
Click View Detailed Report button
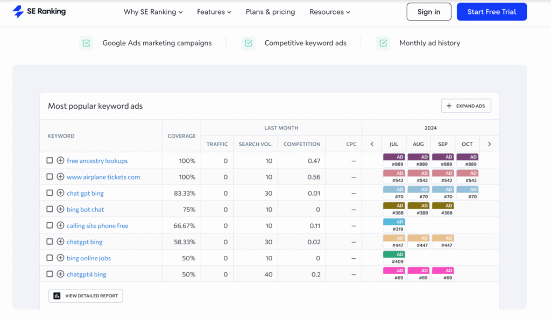[x=86, y=296]
